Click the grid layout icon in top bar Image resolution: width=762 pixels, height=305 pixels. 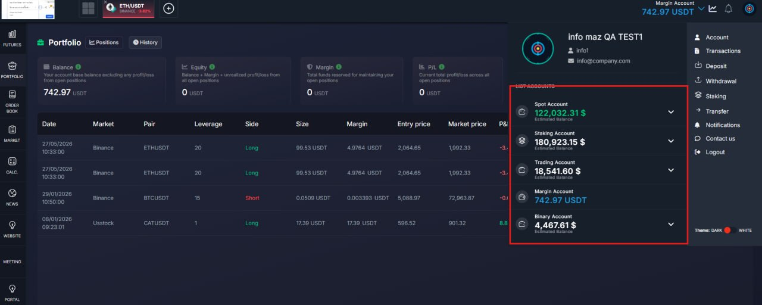88,8
